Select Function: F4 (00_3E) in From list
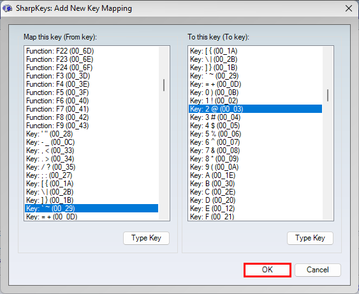359x294 pixels. [92, 84]
